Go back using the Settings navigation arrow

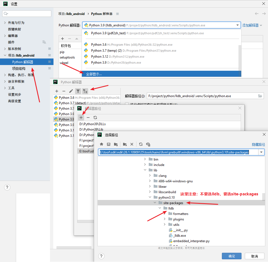257,14
